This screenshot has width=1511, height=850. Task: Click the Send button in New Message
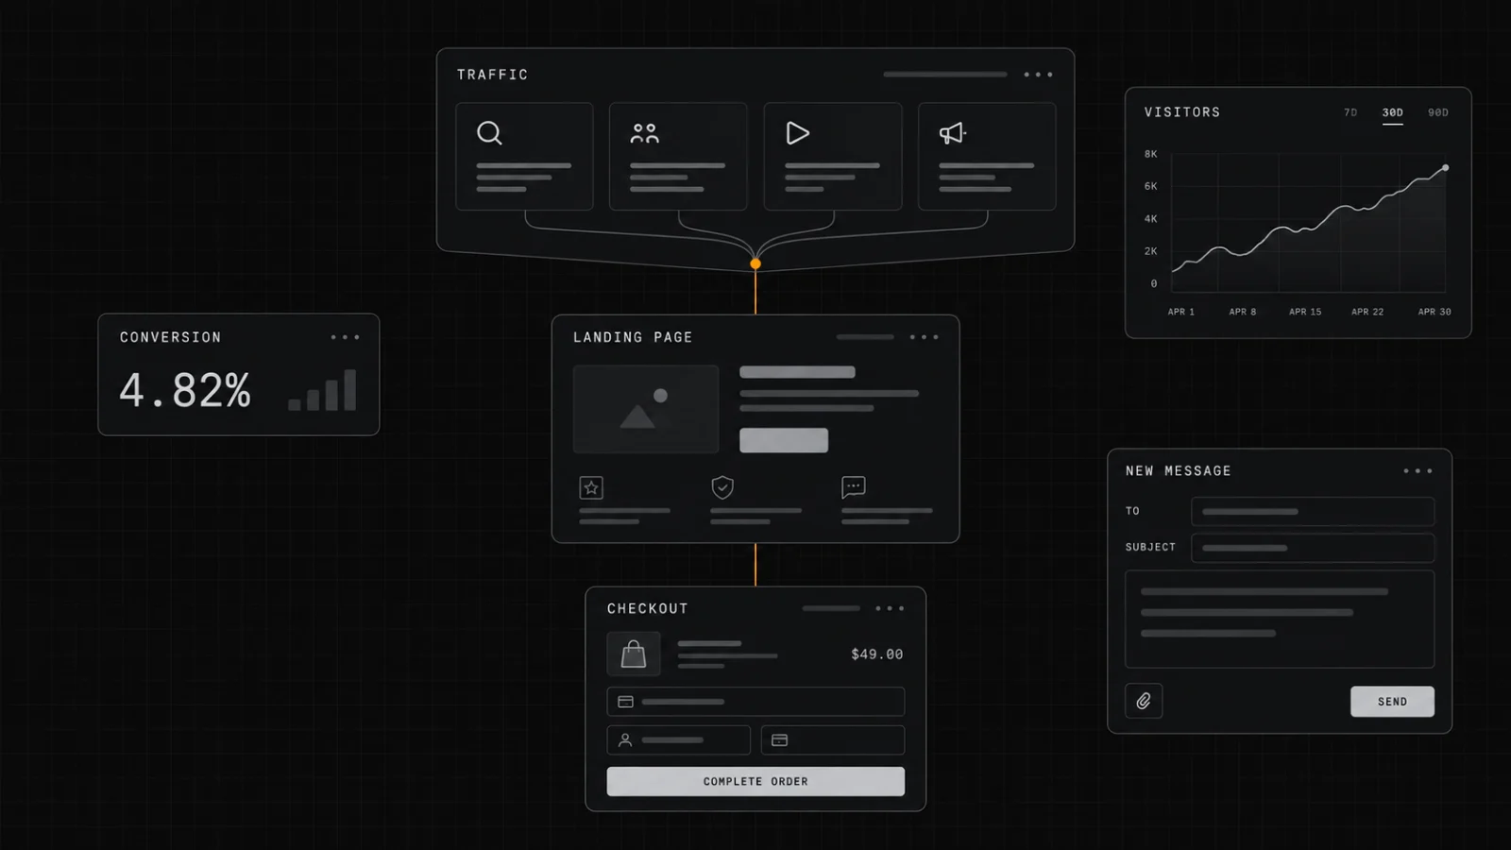pyautogui.click(x=1392, y=702)
